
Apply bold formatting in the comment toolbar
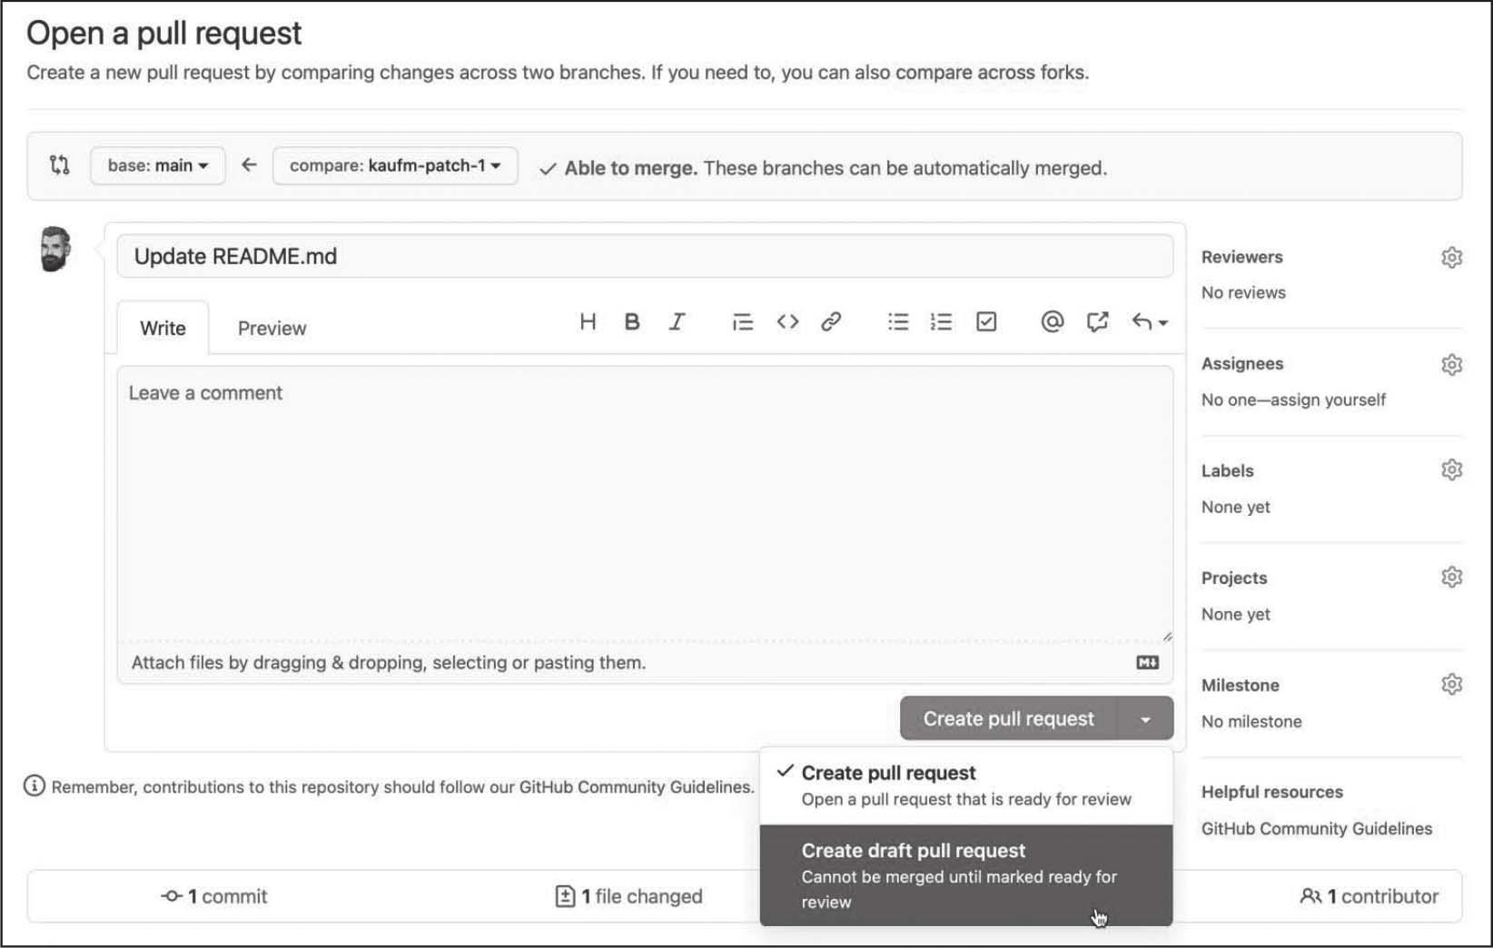[632, 322]
